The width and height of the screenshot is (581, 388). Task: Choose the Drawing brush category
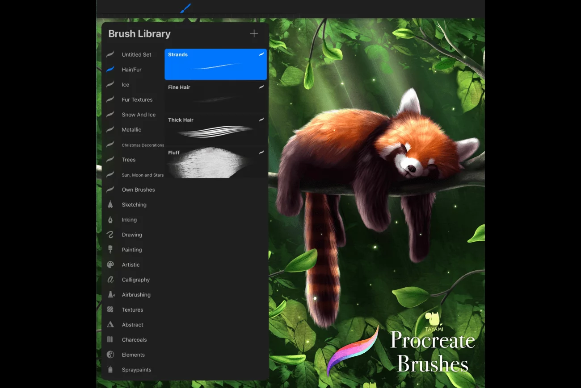[x=133, y=235]
